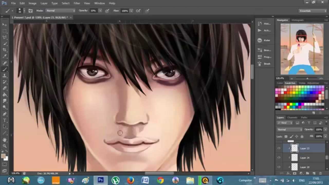Open the Select menu
Image resolution: width=329 pixels, height=185 pixels.
[66, 3]
